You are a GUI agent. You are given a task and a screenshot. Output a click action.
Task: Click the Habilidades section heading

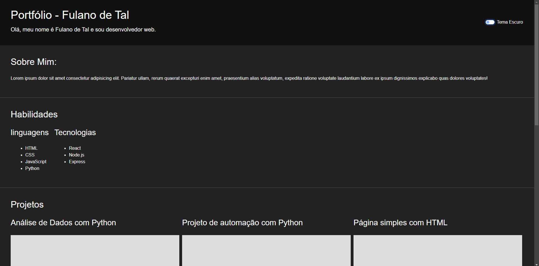pos(34,114)
